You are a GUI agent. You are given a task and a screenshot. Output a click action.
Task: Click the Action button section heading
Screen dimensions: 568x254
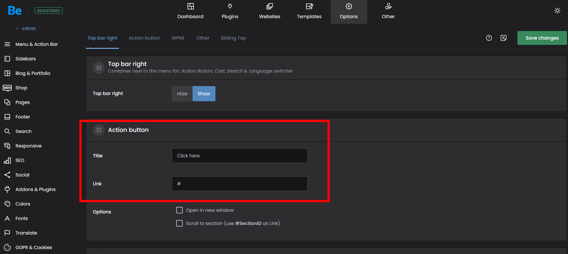(x=128, y=130)
